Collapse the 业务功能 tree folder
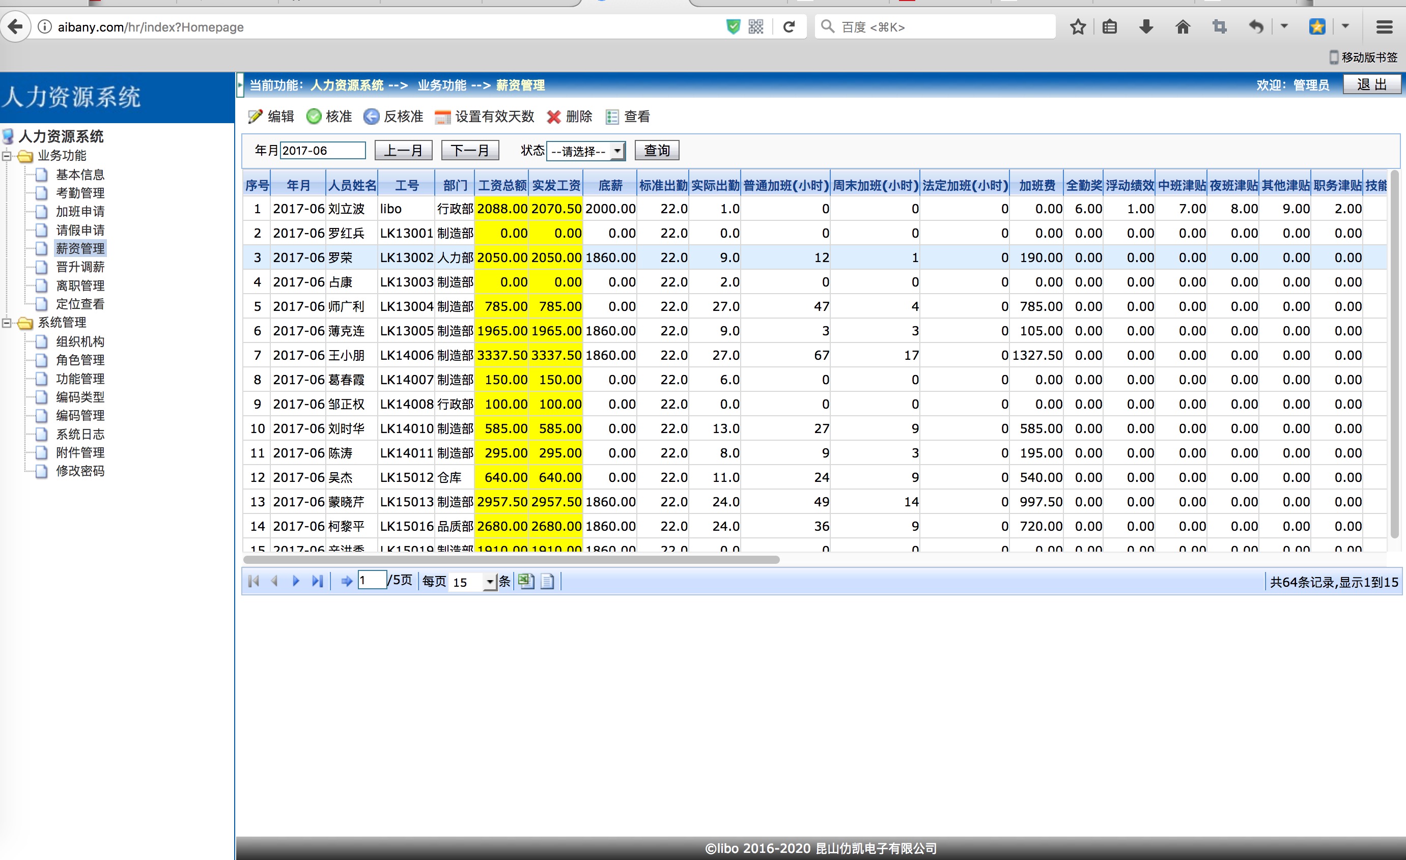Image resolution: width=1406 pixels, height=860 pixels. 7,156
